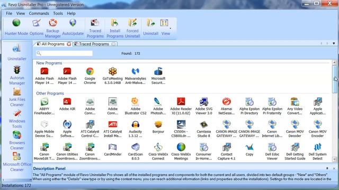Open Autorun Manager in sidebar
The image size is (339, 190).
(x=17, y=75)
